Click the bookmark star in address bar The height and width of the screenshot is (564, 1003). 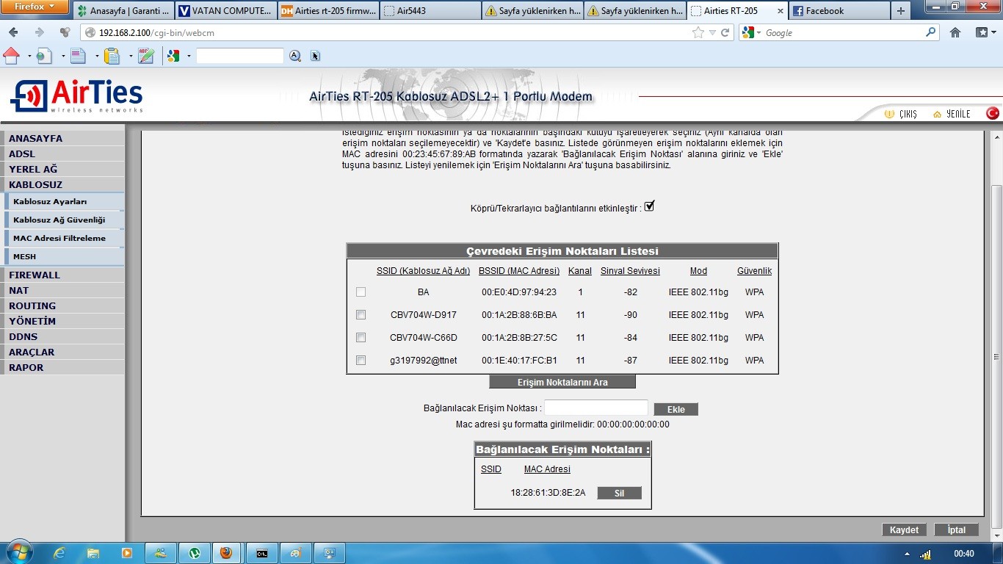(x=698, y=32)
